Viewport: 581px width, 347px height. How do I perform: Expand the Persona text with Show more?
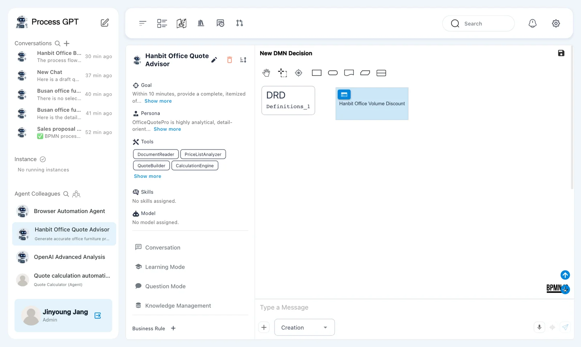click(x=167, y=129)
